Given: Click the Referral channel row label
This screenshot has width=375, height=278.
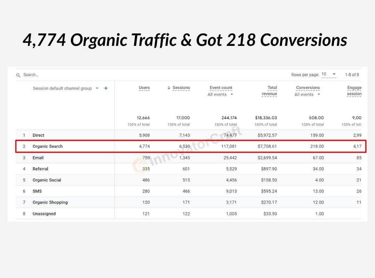Looking at the screenshot, I should coord(40,169).
